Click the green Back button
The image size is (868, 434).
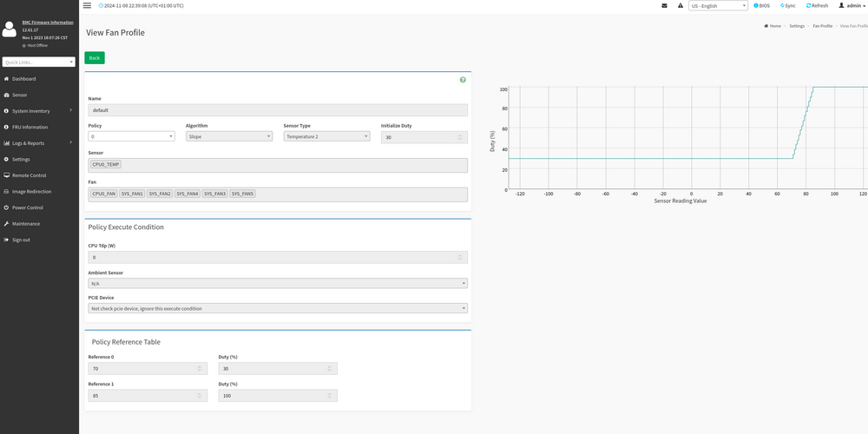tap(95, 57)
